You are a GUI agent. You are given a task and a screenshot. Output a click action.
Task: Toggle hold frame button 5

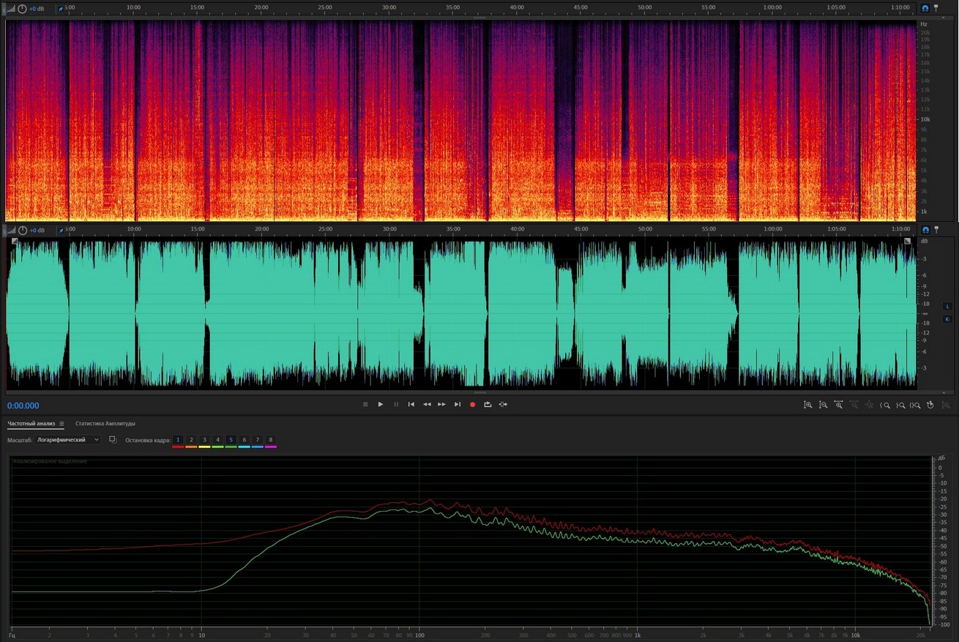231,440
